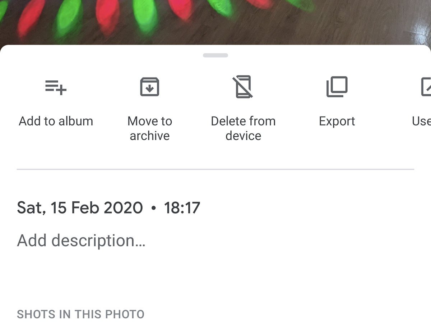
Task: Click the "Export" text label
Action: pyautogui.click(x=337, y=121)
